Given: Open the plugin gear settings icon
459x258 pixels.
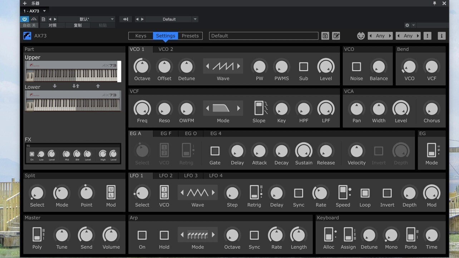Looking at the screenshot, I should (x=407, y=25).
